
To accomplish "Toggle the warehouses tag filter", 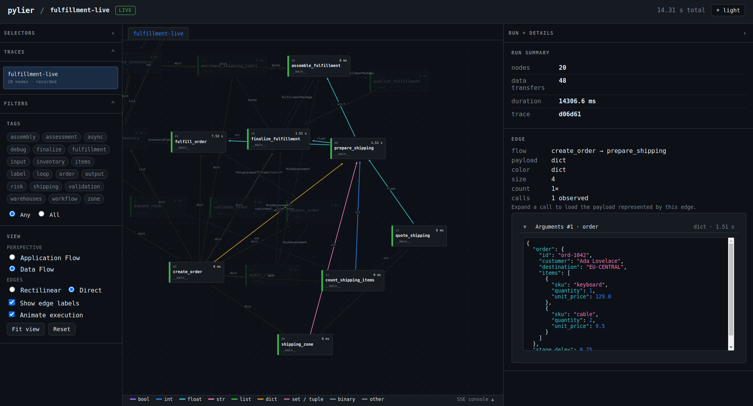I will click(x=26, y=199).
